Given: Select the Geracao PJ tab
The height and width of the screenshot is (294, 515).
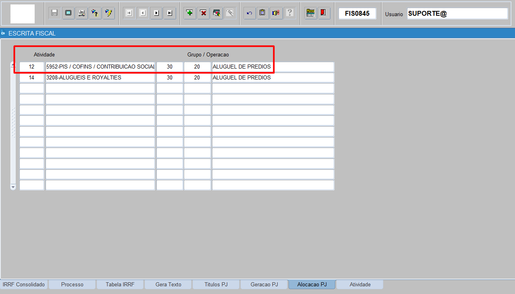Looking at the screenshot, I should [264, 284].
